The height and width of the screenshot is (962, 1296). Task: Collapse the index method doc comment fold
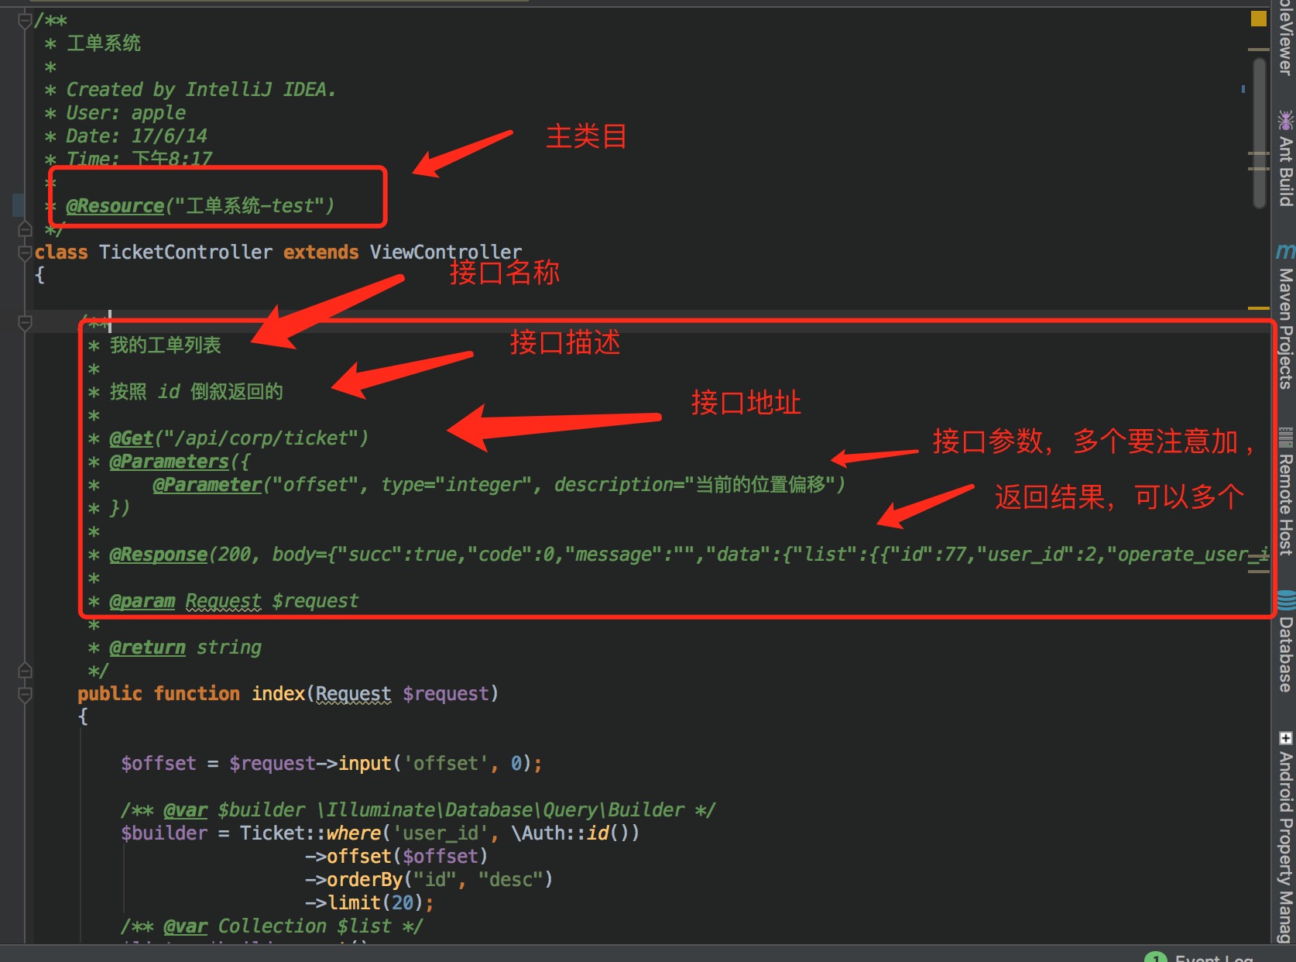pos(25,322)
